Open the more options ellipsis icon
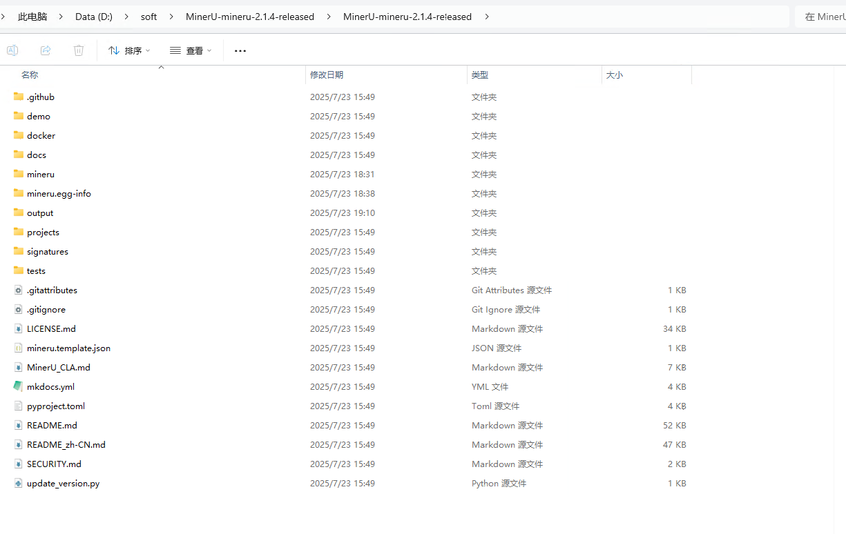Image resolution: width=846 pixels, height=534 pixels. [x=240, y=50]
